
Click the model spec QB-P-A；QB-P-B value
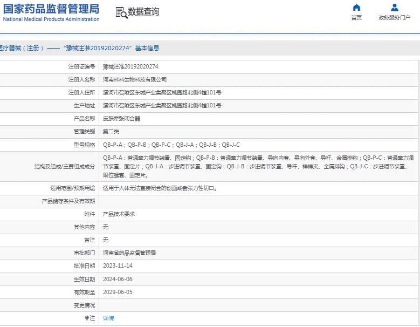coord(171,145)
